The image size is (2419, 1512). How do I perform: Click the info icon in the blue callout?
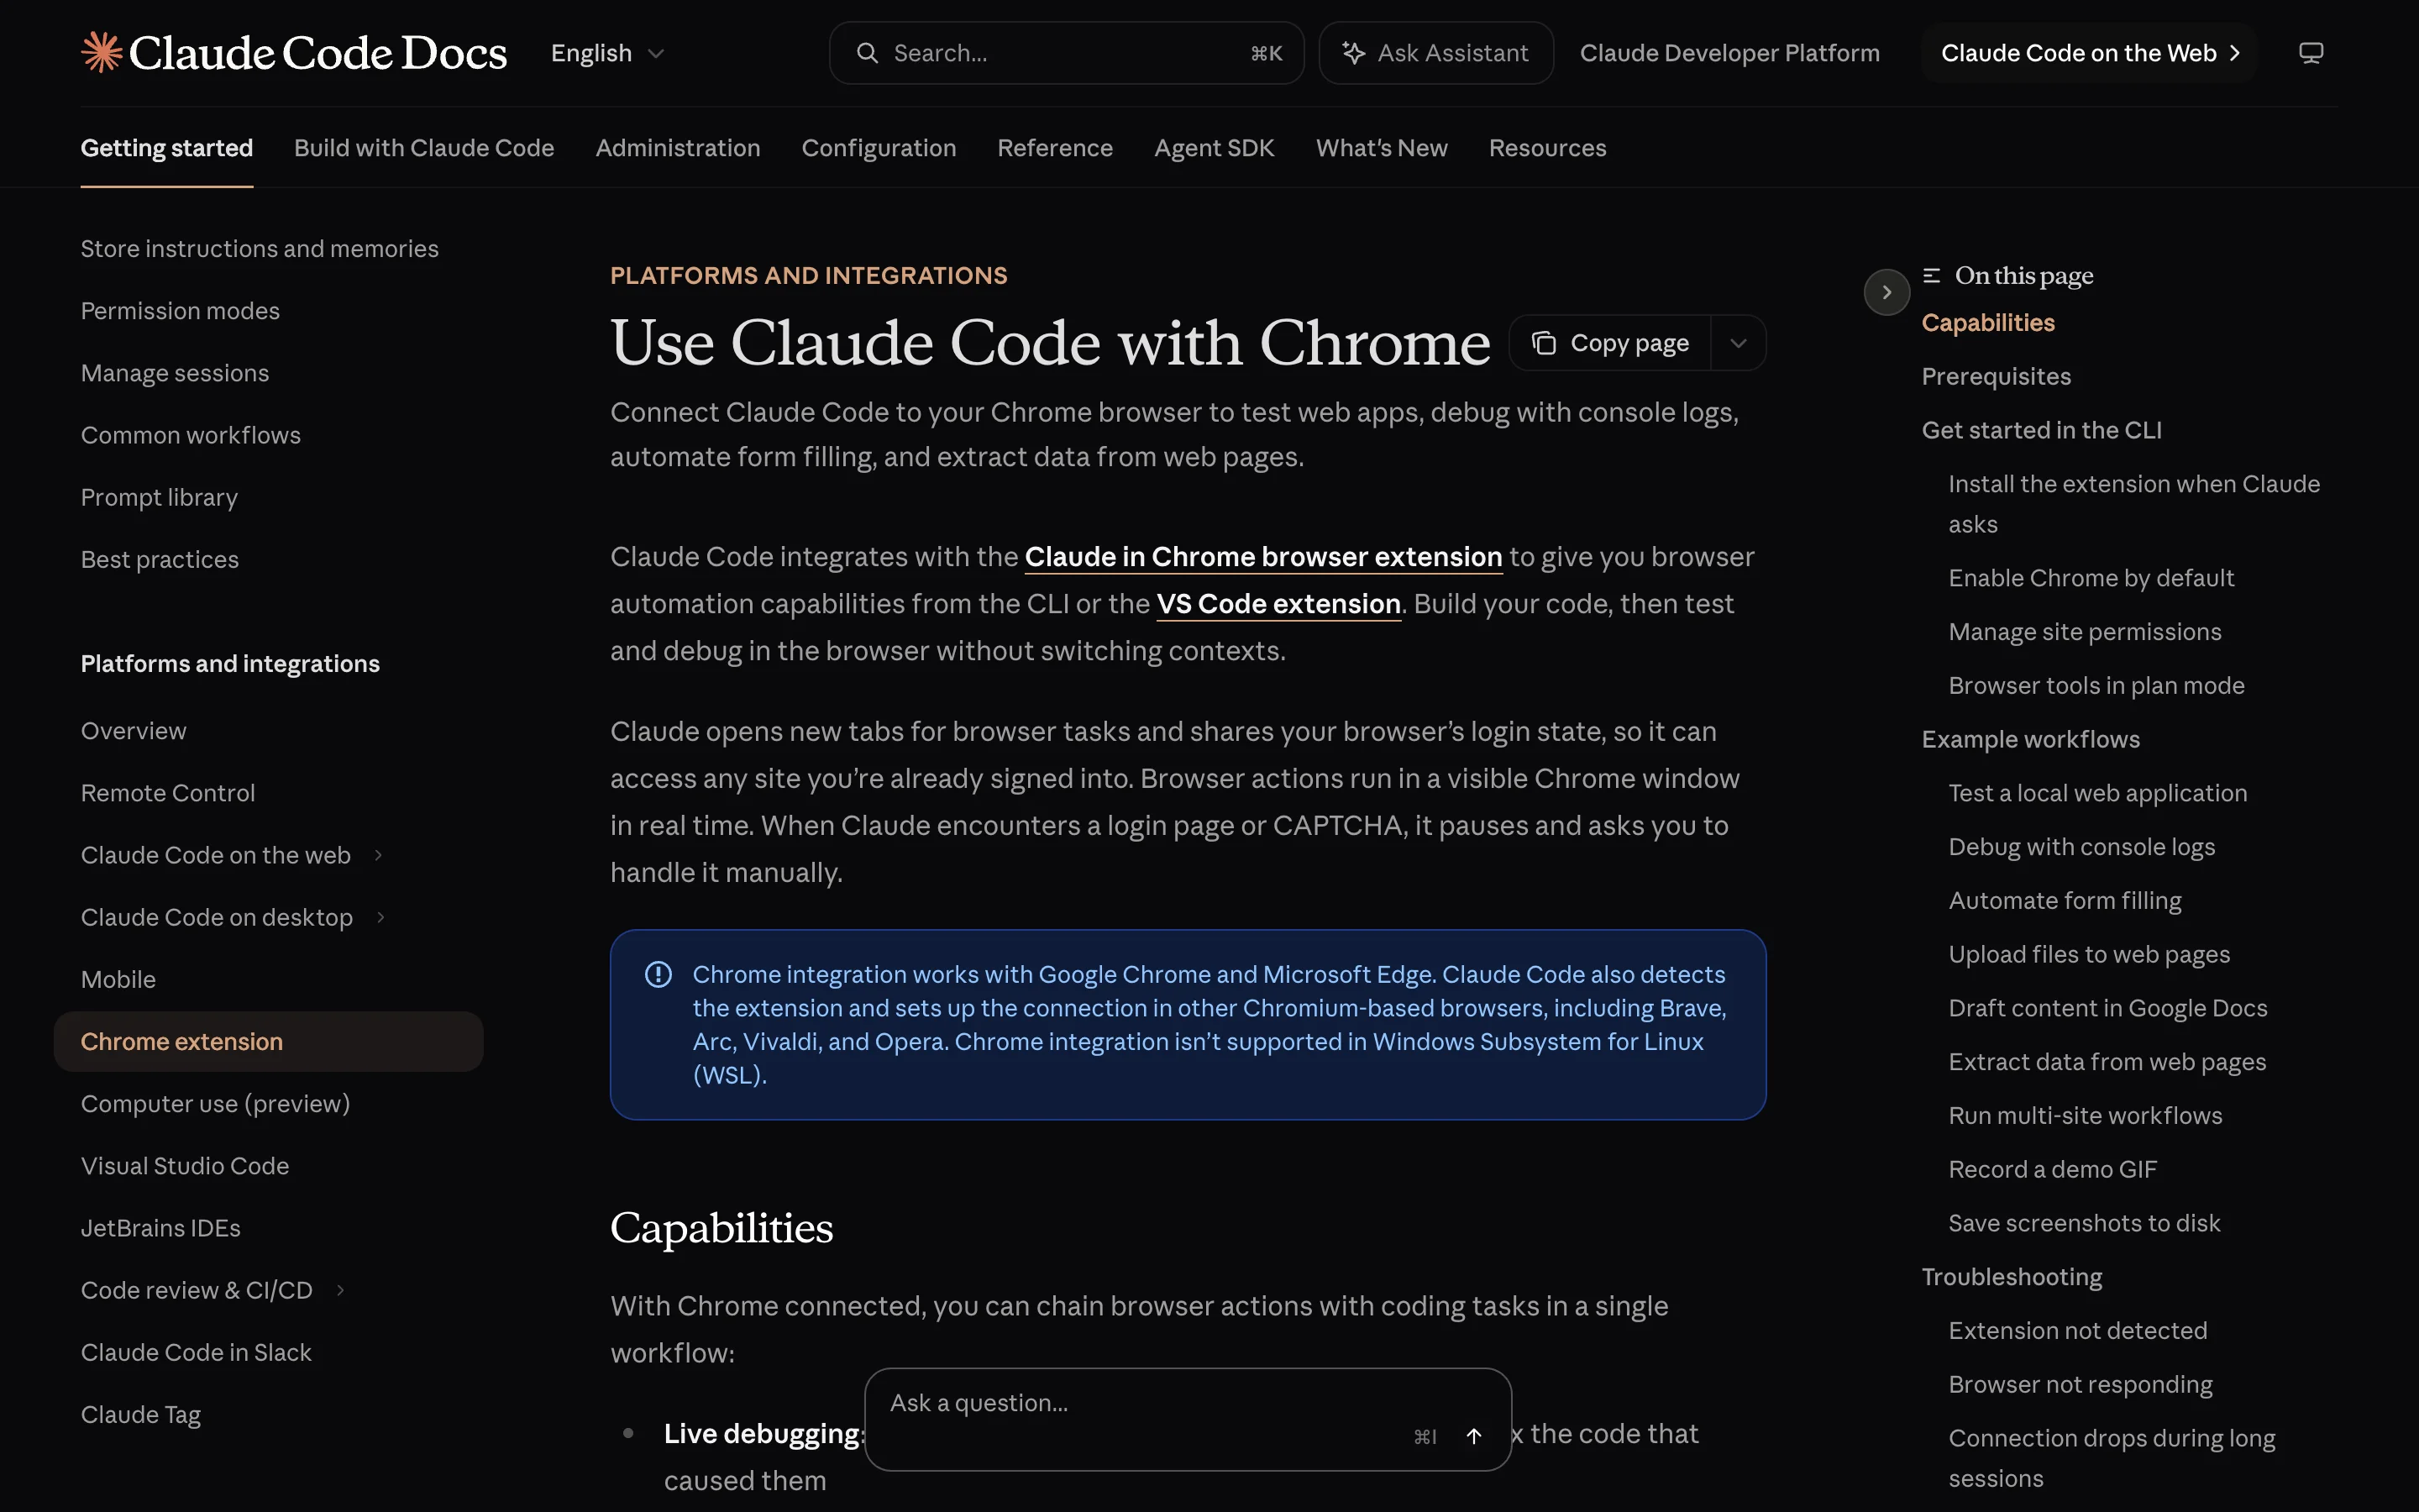pyautogui.click(x=658, y=974)
